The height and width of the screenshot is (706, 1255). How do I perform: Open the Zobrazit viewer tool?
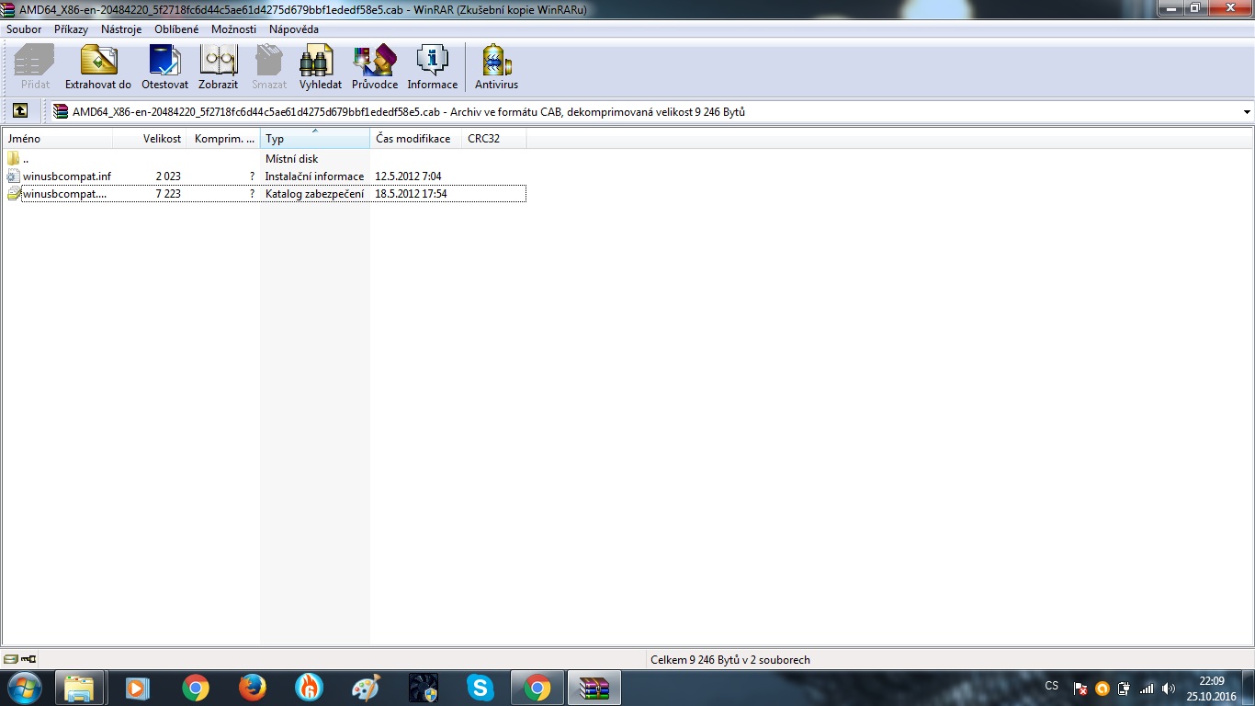click(x=219, y=61)
